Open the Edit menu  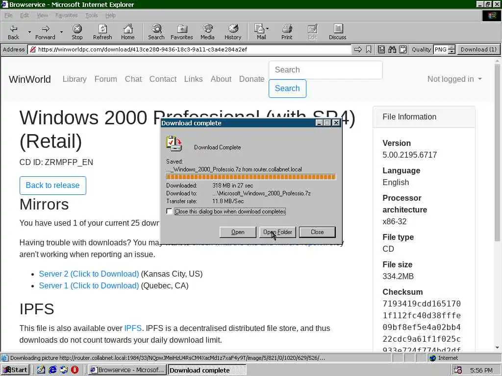[x=25, y=15]
